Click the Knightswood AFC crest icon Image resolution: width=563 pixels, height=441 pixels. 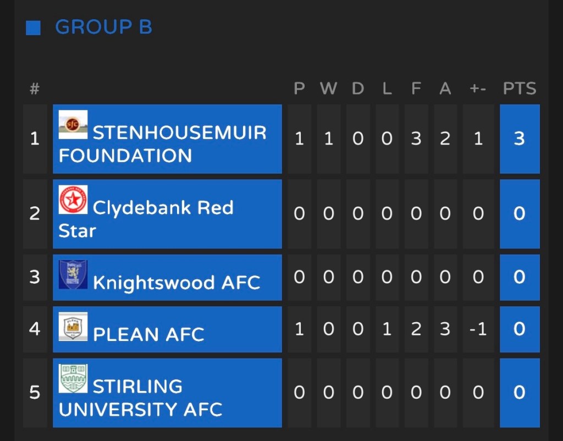coord(73,274)
